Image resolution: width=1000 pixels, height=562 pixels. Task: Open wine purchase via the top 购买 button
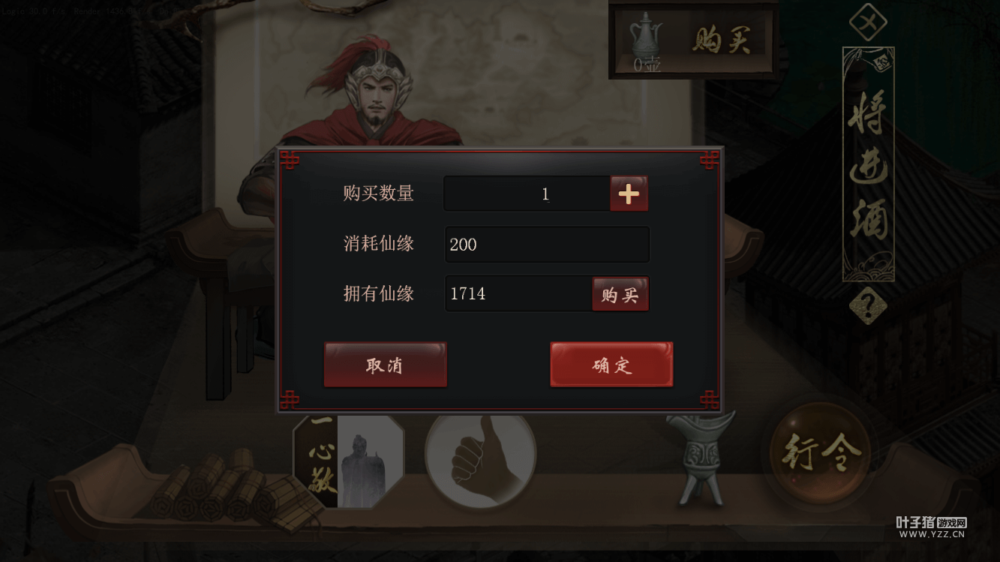pyautogui.click(x=721, y=40)
